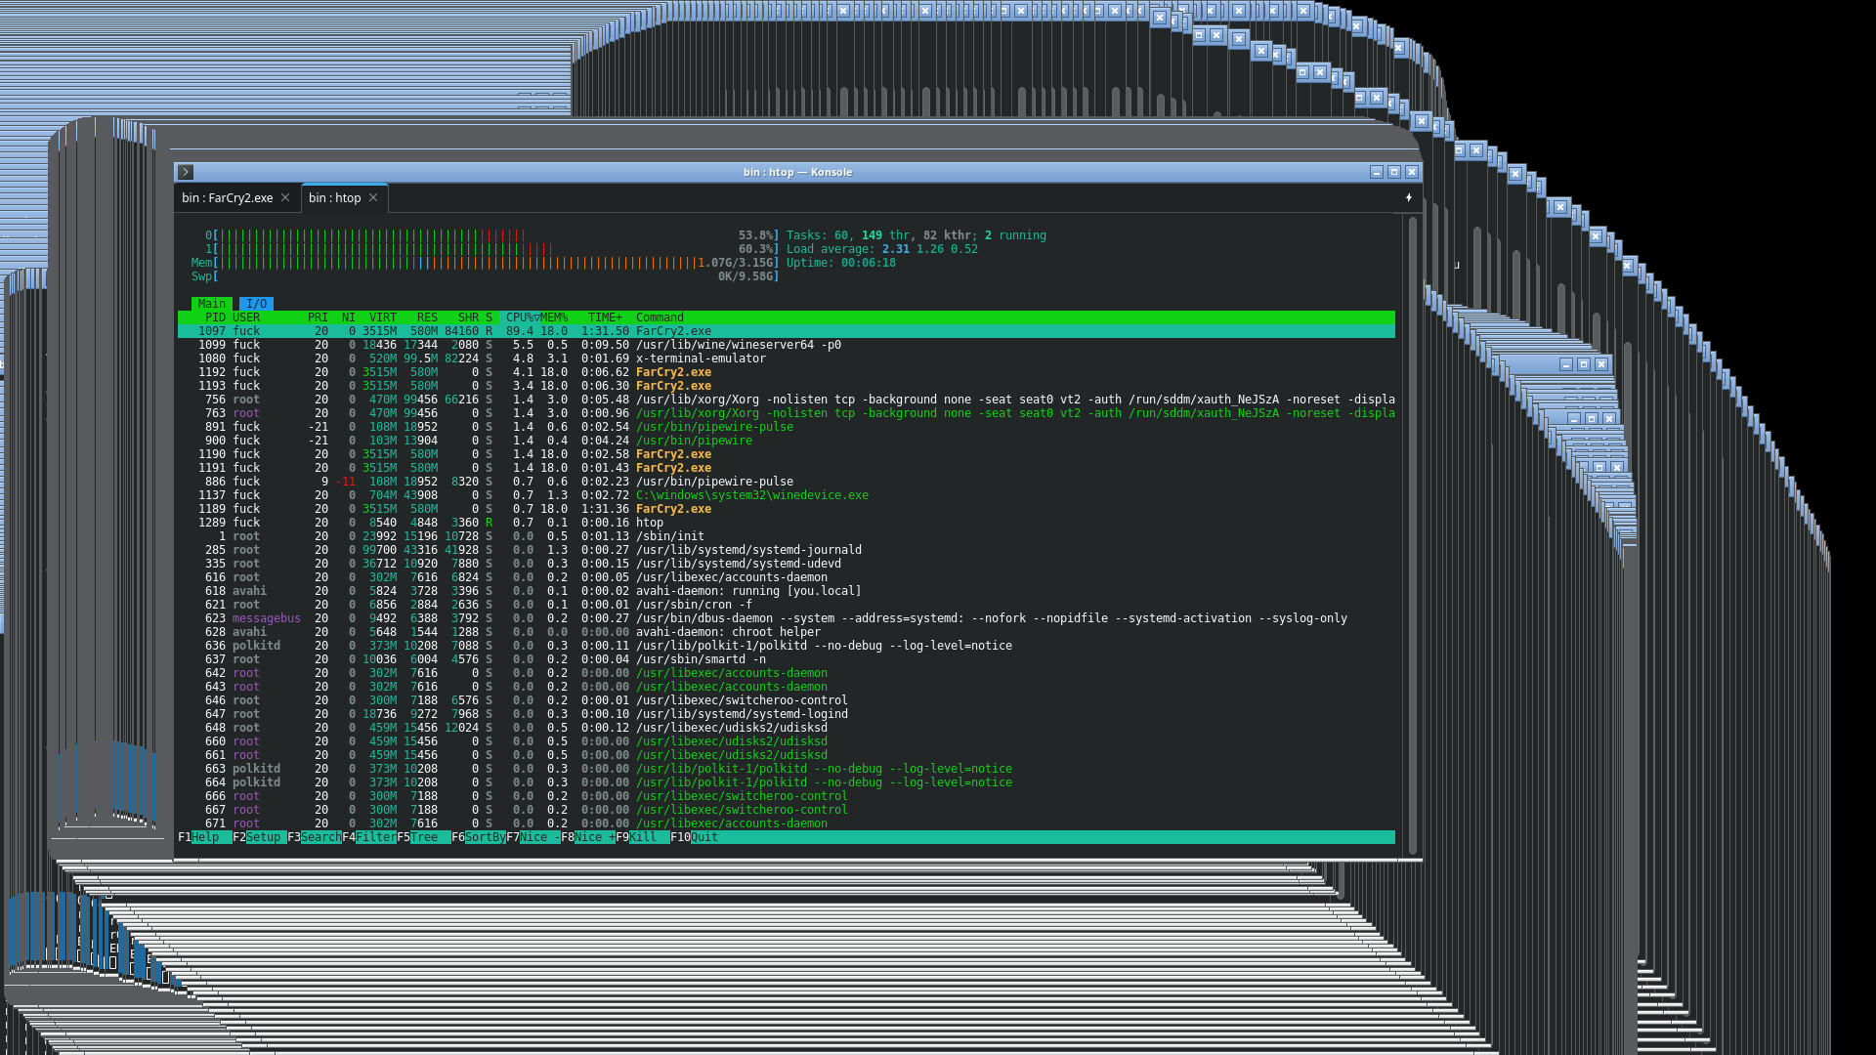1876x1055 pixels.
Task: Click F9 Kill in htop footer
Action: click(643, 837)
